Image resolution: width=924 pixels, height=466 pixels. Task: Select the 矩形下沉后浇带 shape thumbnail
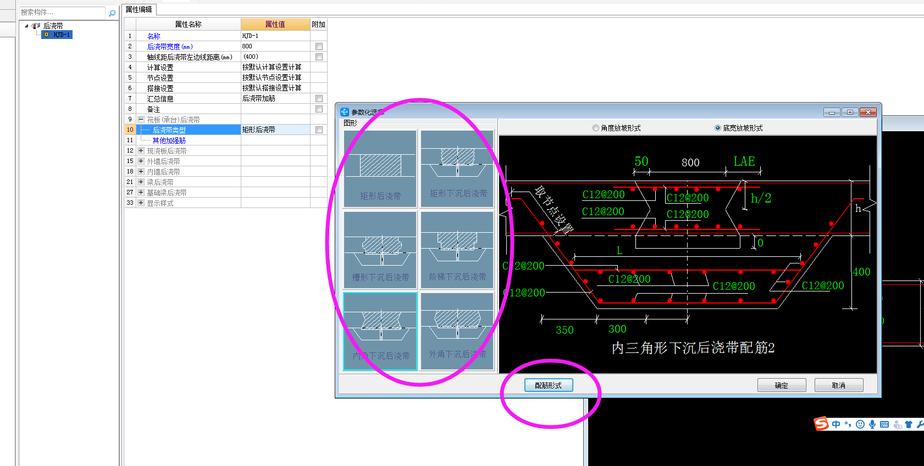coord(457,169)
